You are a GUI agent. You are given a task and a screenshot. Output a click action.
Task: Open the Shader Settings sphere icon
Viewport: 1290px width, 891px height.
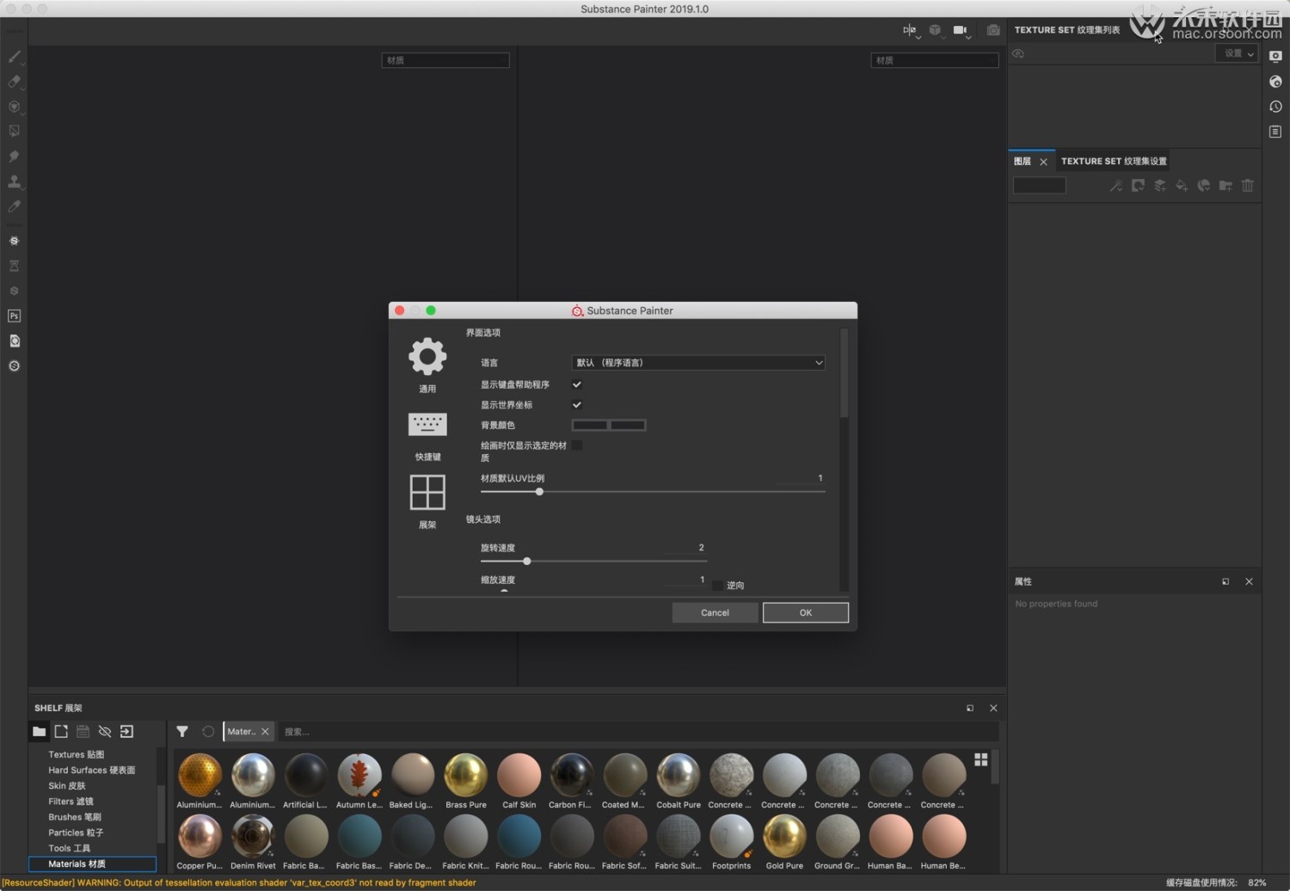(x=1275, y=82)
